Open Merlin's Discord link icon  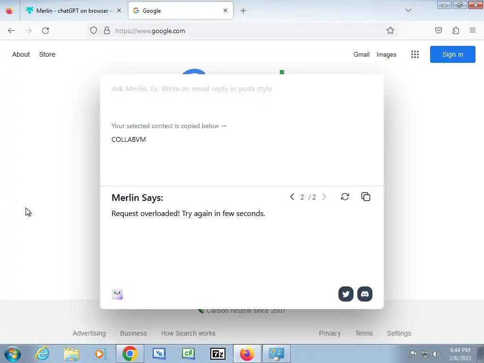365,294
